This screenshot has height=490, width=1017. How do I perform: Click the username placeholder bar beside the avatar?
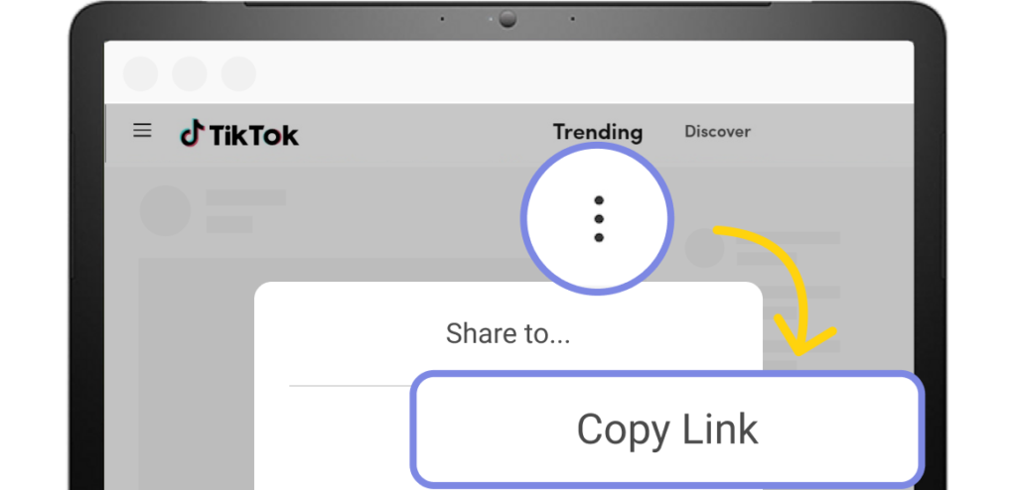(246, 197)
